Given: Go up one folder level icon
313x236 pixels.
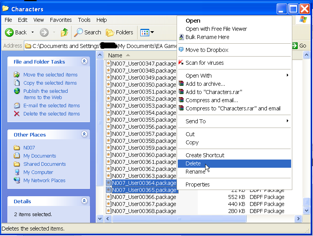Looking at the screenshot, I should tap(64, 32).
